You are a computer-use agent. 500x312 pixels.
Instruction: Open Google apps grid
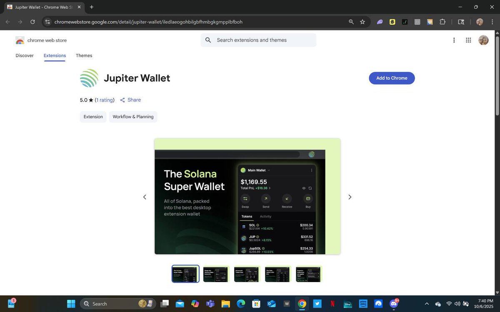[468, 40]
